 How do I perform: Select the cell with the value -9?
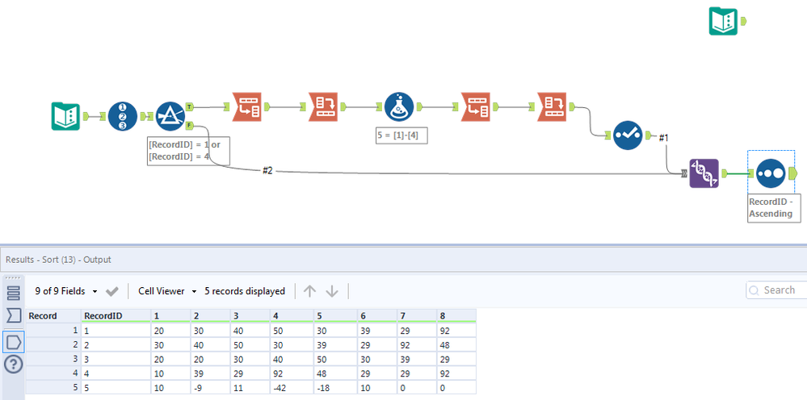click(x=210, y=387)
